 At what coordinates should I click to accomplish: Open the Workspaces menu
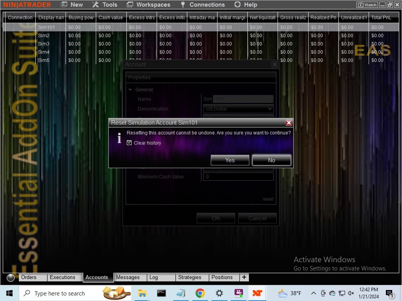coord(149,5)
